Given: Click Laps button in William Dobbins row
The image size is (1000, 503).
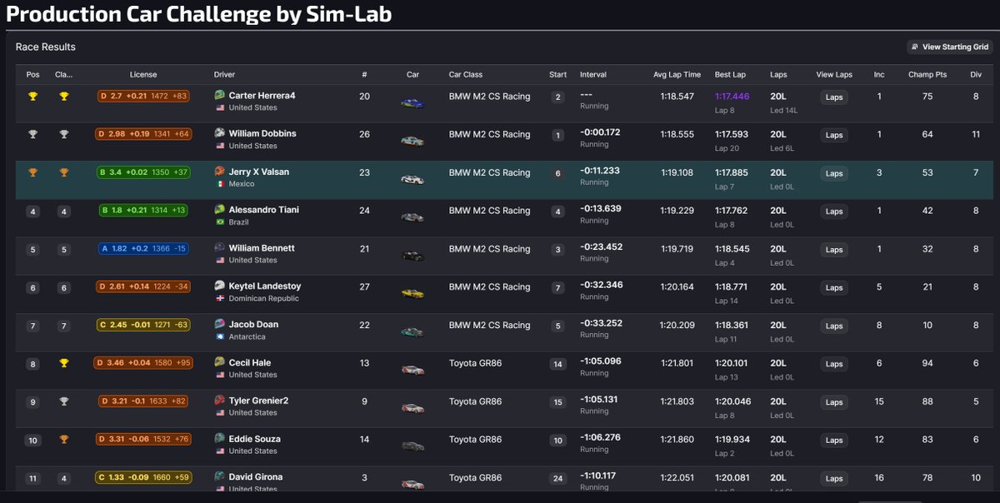Looking at the screenshot, I should click(x=834, y=135).
